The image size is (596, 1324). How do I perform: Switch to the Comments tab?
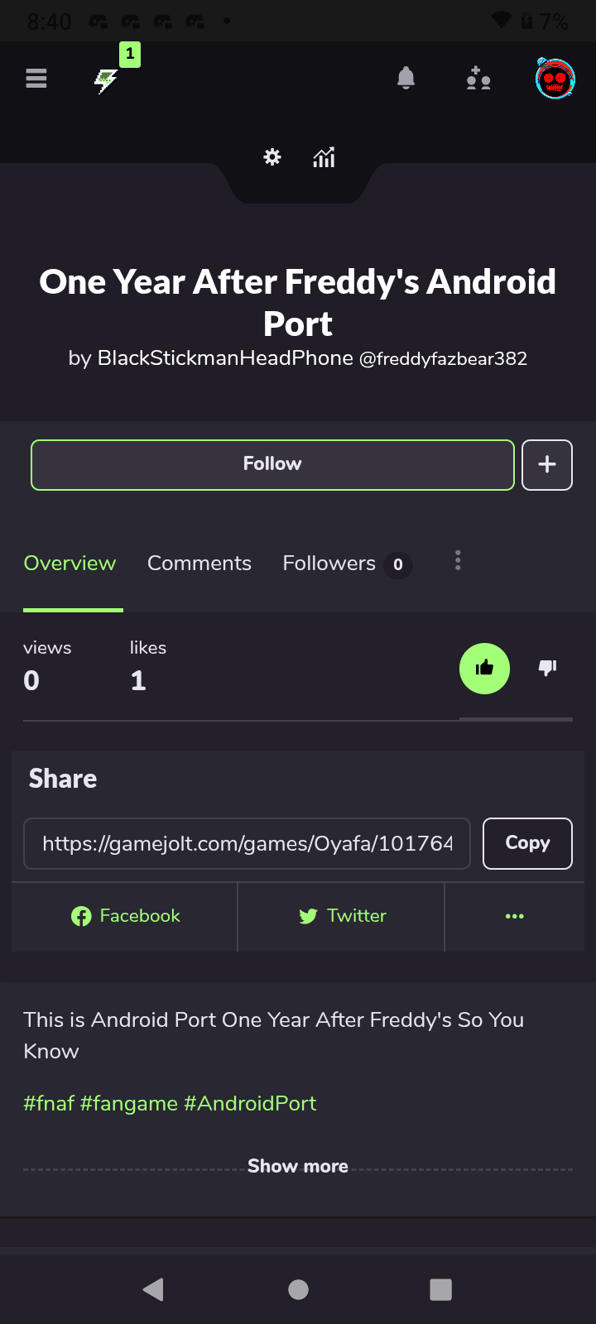tap(199, 564)
